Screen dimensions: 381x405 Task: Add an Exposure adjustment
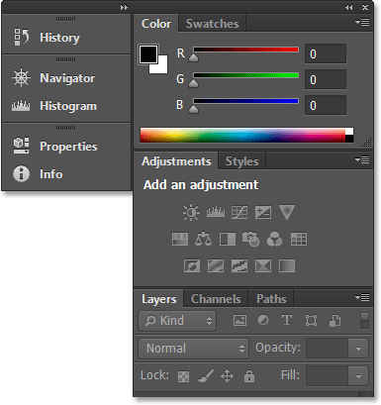click(263, 212)
